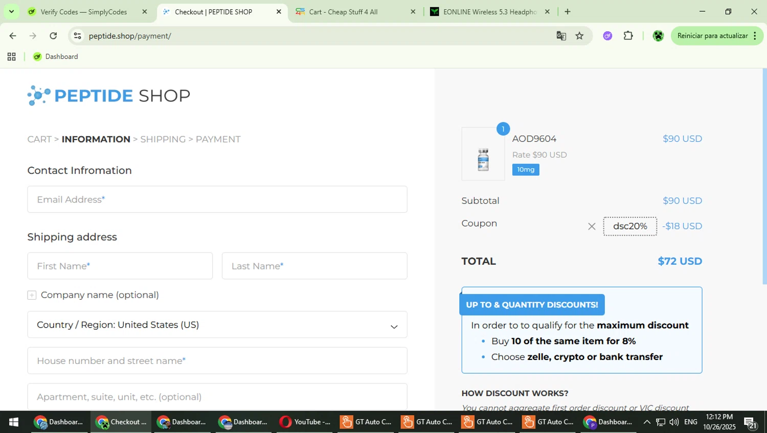Close the Cart Cheap Stuff 4 All tab
This screenshot has width=767, height=433.
tap(413, 12)
